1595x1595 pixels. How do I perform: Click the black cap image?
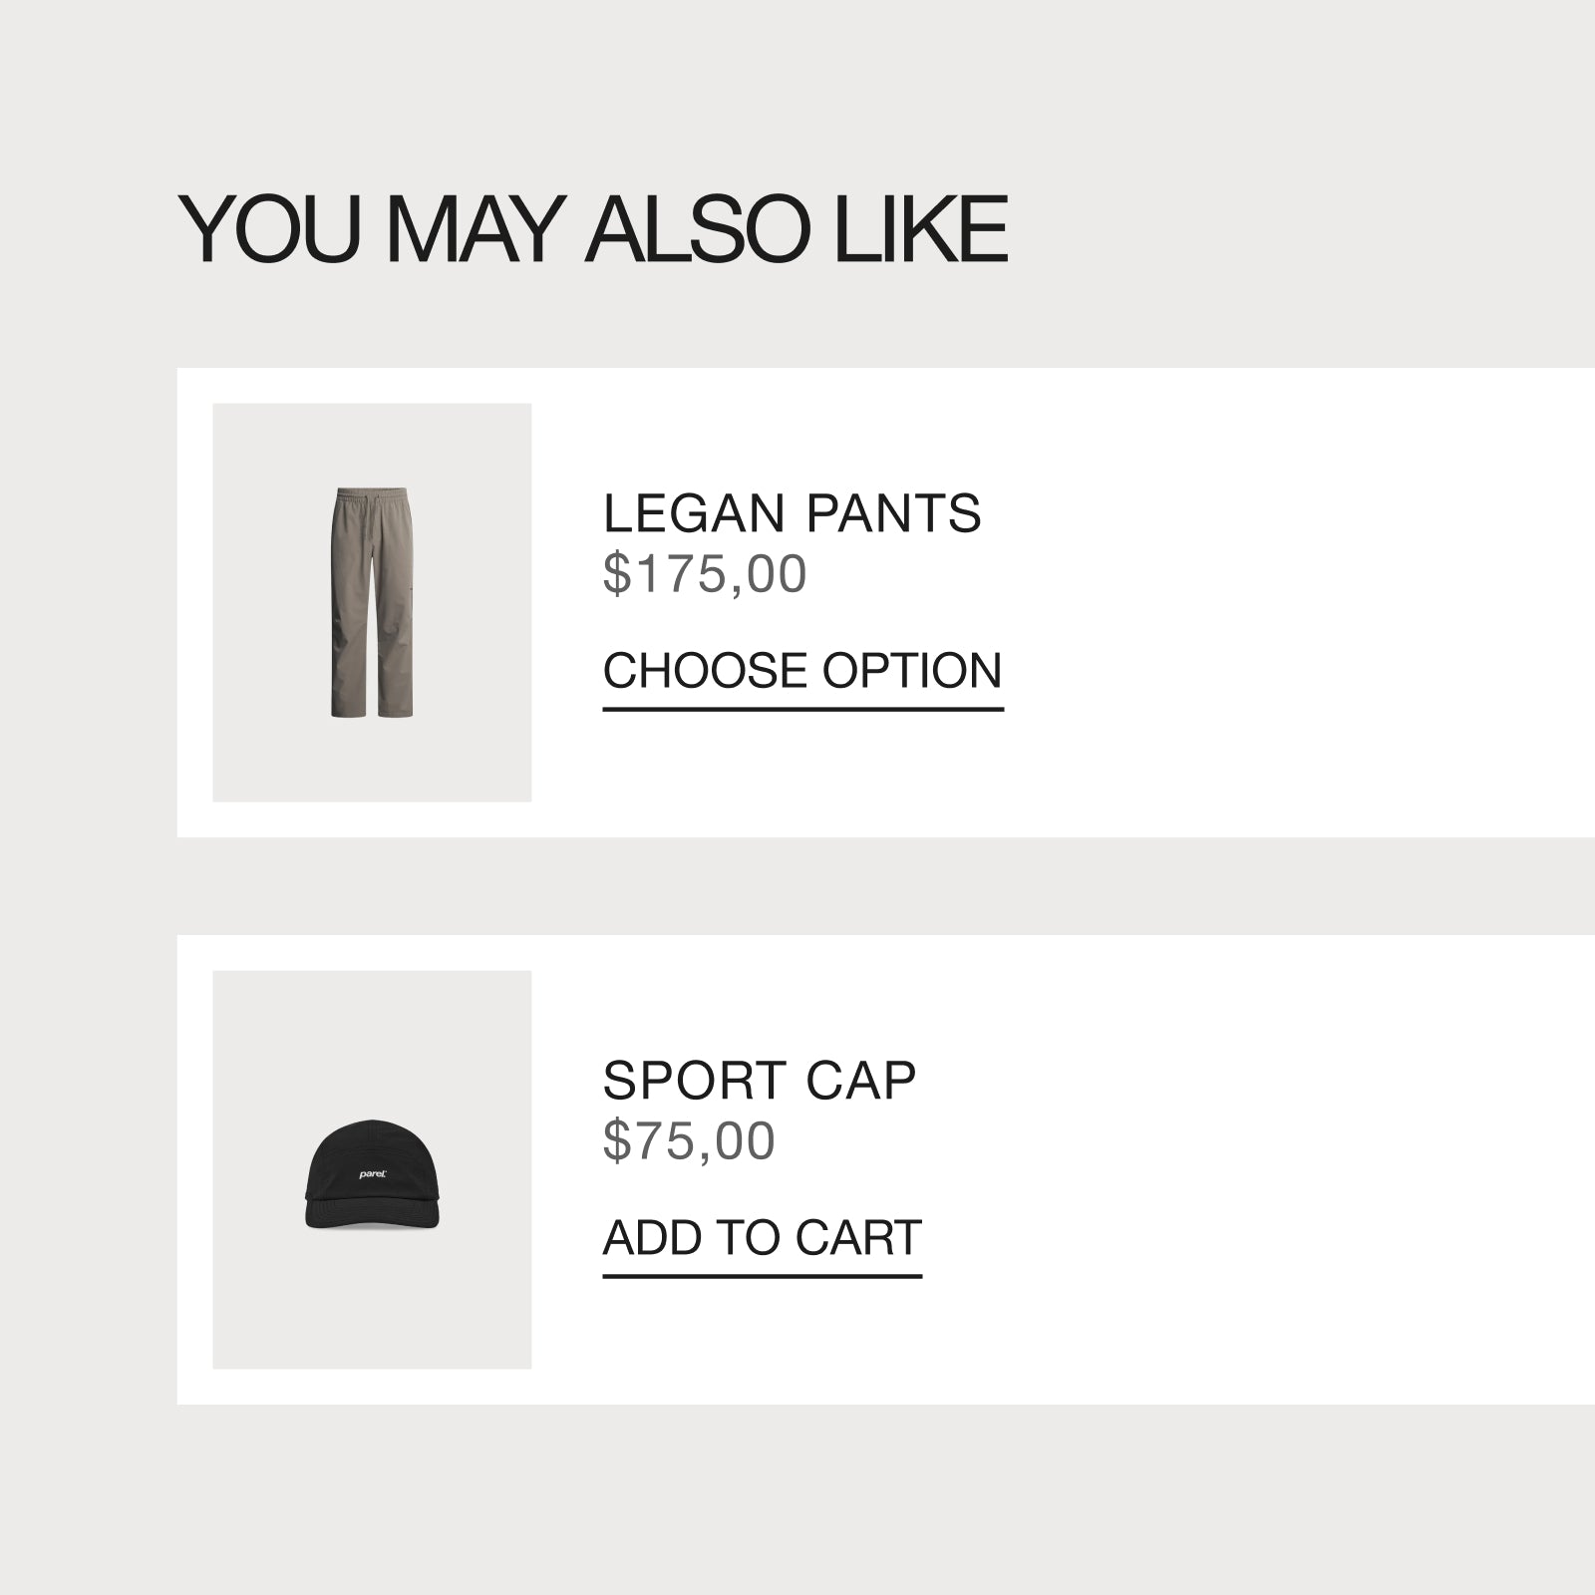pos(372,1173)
